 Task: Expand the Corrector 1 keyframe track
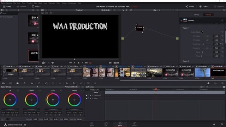93,95
